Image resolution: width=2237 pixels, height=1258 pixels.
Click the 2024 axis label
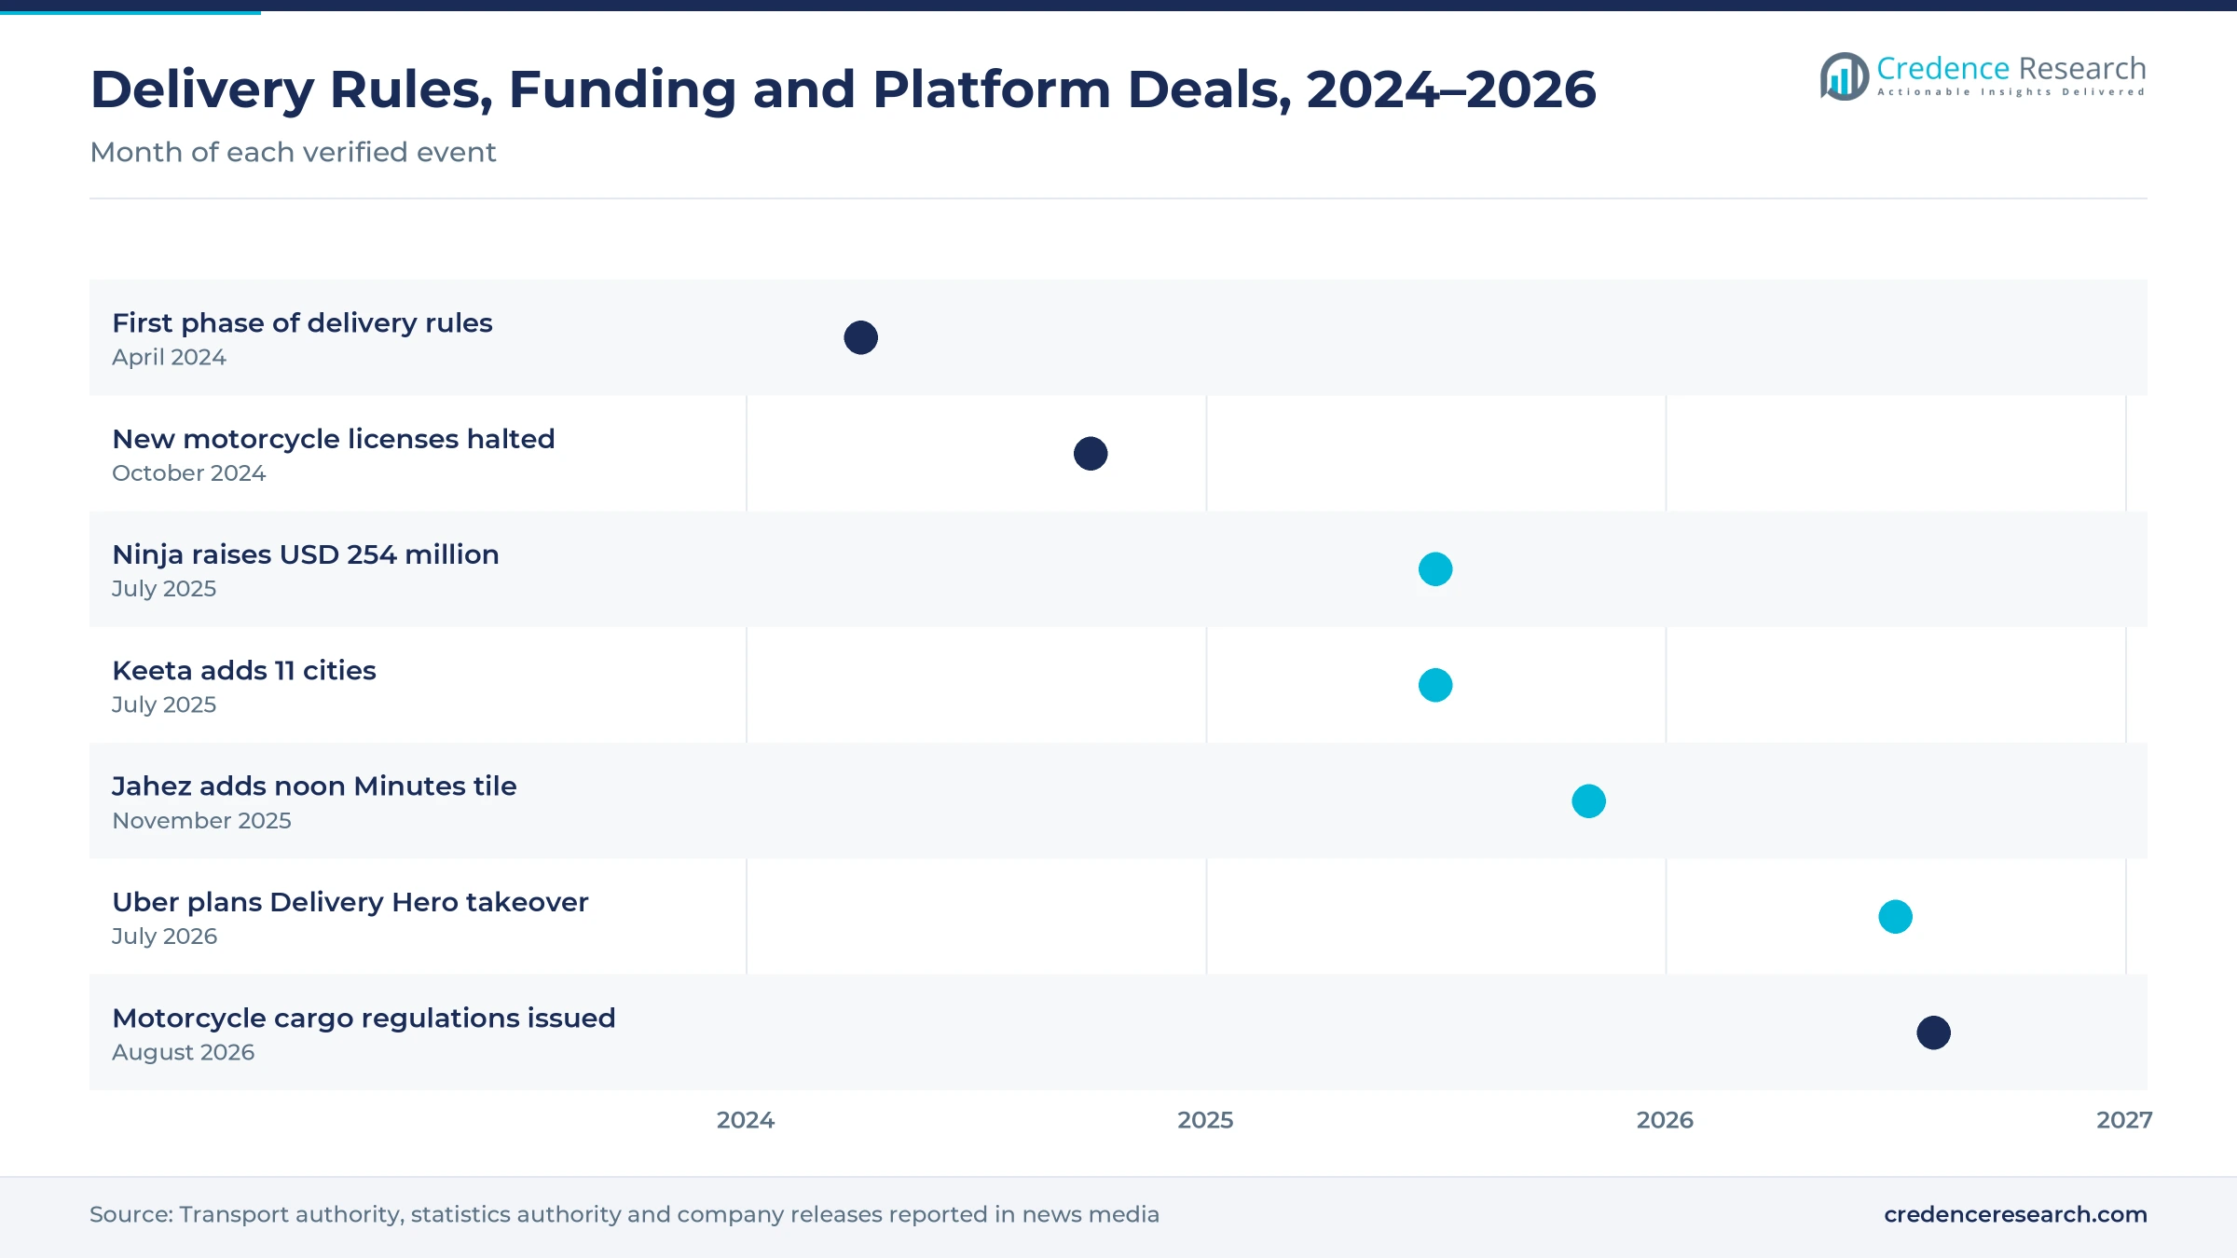(x=746, y=1120)
